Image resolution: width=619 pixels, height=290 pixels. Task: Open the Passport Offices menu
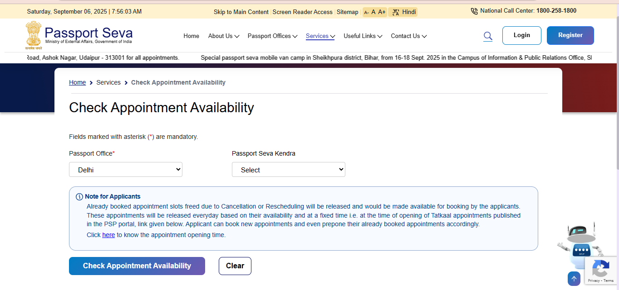272,36
